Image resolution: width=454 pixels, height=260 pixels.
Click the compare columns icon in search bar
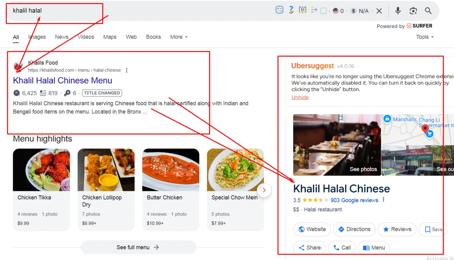(302, 11)
